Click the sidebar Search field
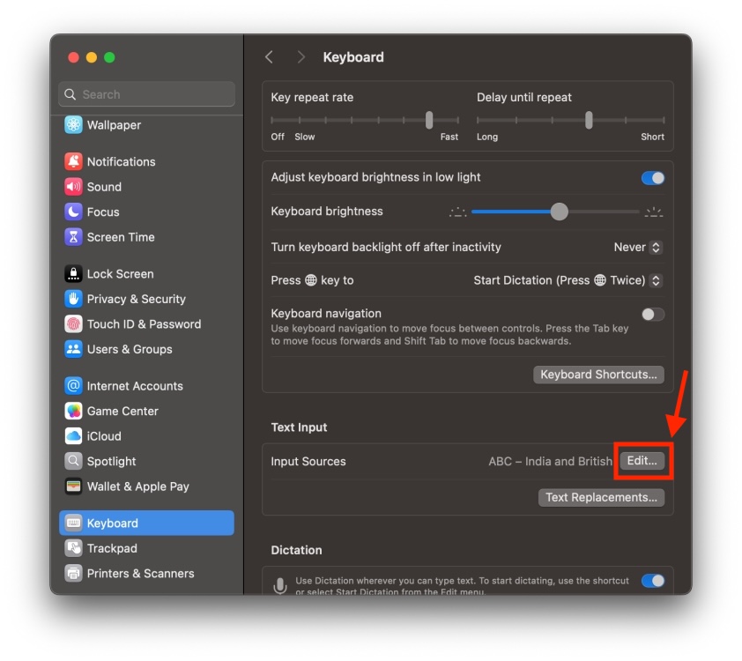 tap(146, 94)
